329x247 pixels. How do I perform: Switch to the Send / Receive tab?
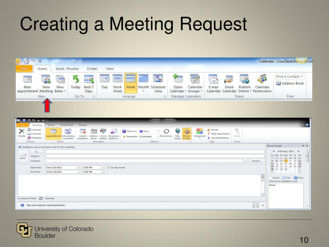[x=67, y=69]
